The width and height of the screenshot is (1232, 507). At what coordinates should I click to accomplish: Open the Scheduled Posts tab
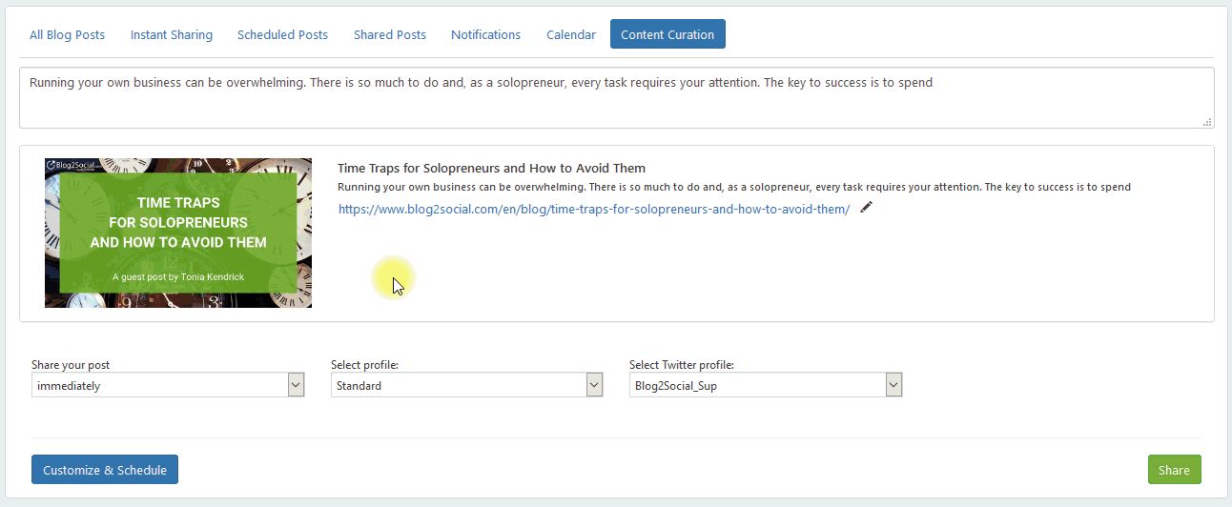282,34
